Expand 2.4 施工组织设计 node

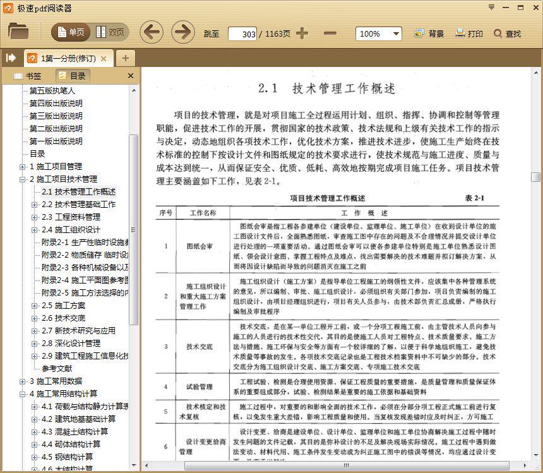coord(34,230)
